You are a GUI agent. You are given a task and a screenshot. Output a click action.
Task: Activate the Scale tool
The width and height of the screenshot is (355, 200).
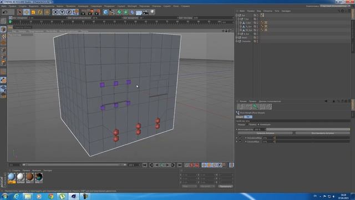point(33,12)
